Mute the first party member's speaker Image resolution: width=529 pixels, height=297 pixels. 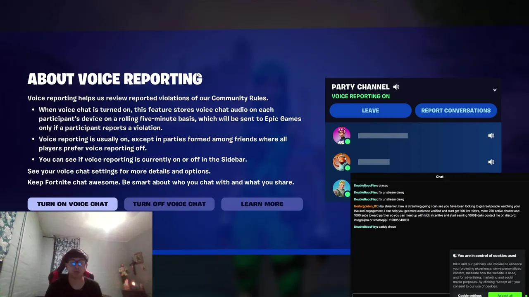tap(491, 136)
